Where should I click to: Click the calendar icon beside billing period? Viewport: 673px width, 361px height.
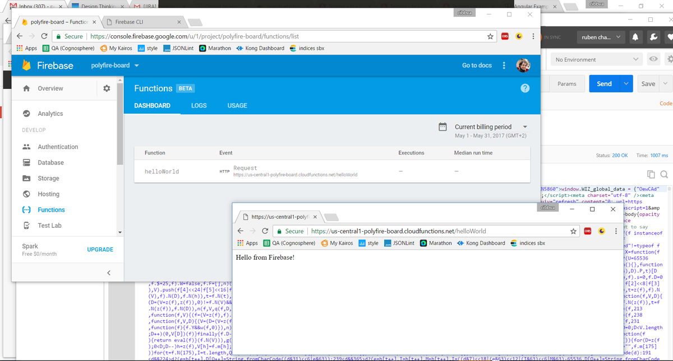(442, 126)
